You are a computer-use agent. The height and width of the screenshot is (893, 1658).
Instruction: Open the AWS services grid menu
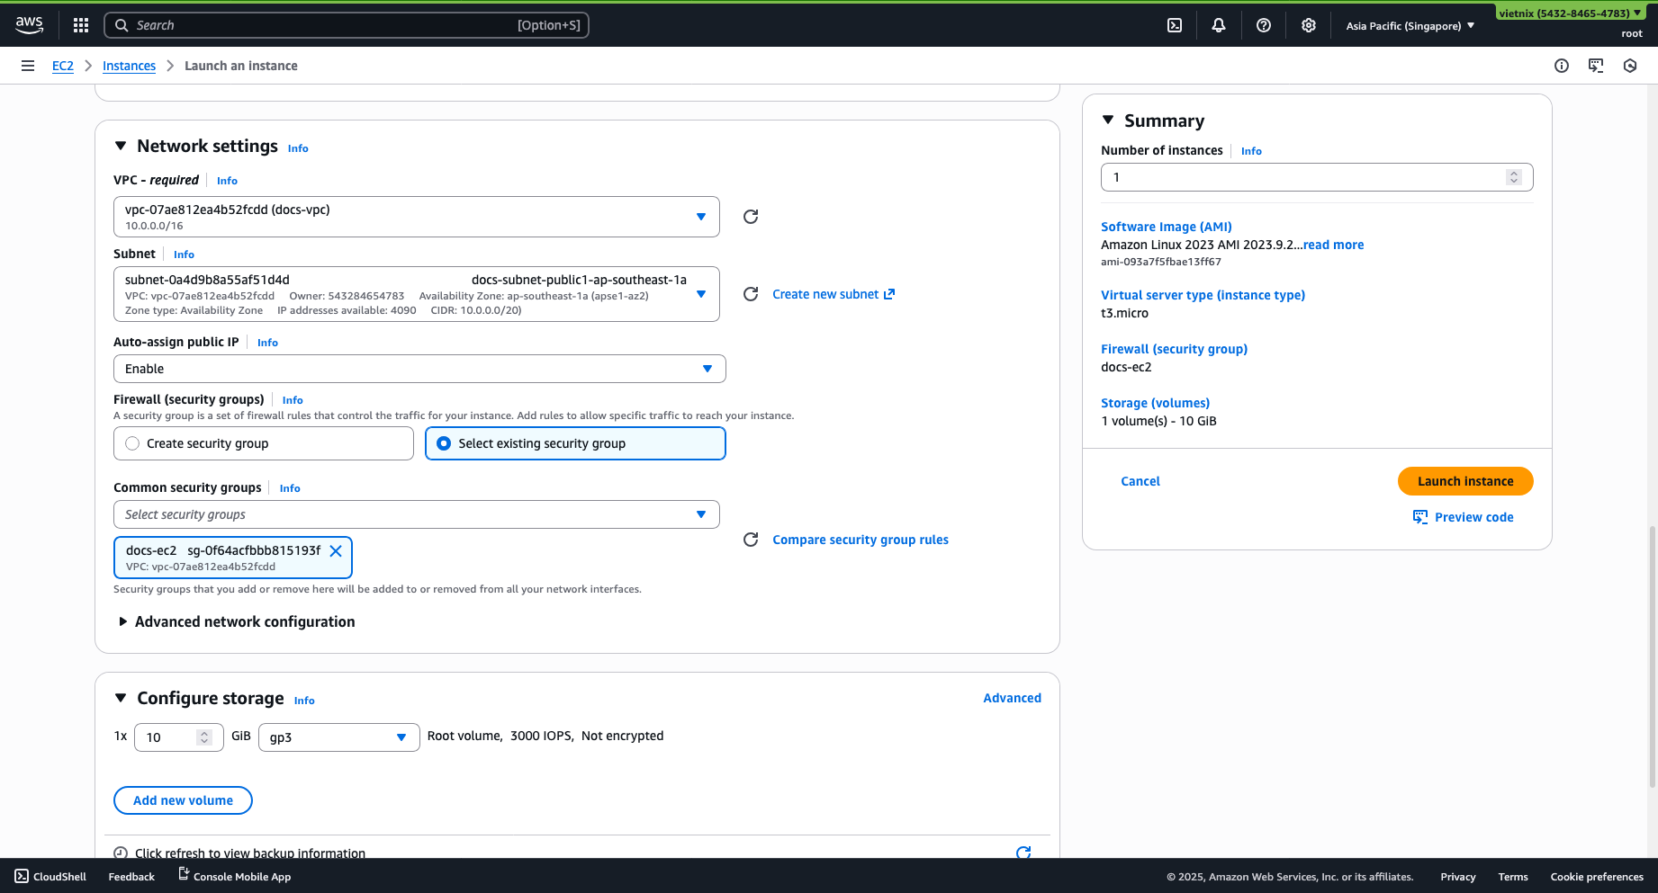tap(80, 24)
